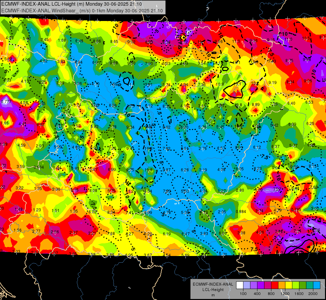Click the 400 tick label in legend
Image resolution: width=326 pixels, height=300 pixels.
coord(257,294)
